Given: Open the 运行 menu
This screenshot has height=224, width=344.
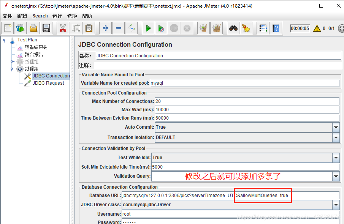Looking at the screenshot, I should pyautogui.click(x=57, y=16).
